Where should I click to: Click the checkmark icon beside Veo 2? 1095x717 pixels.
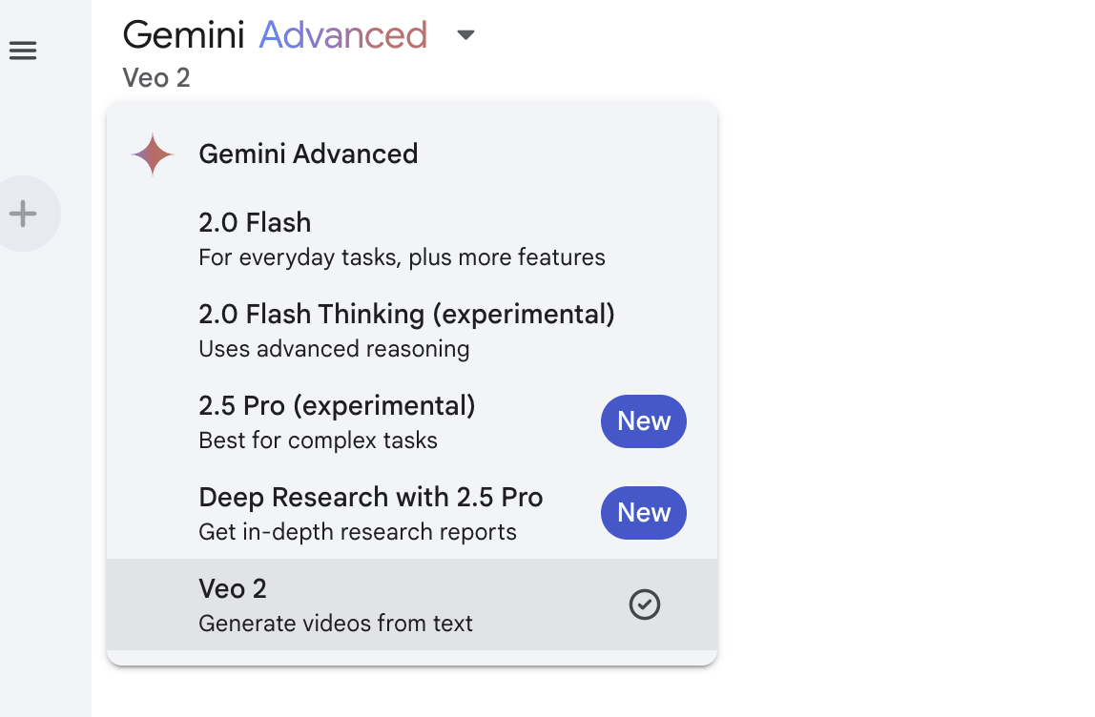pos(645,604)
